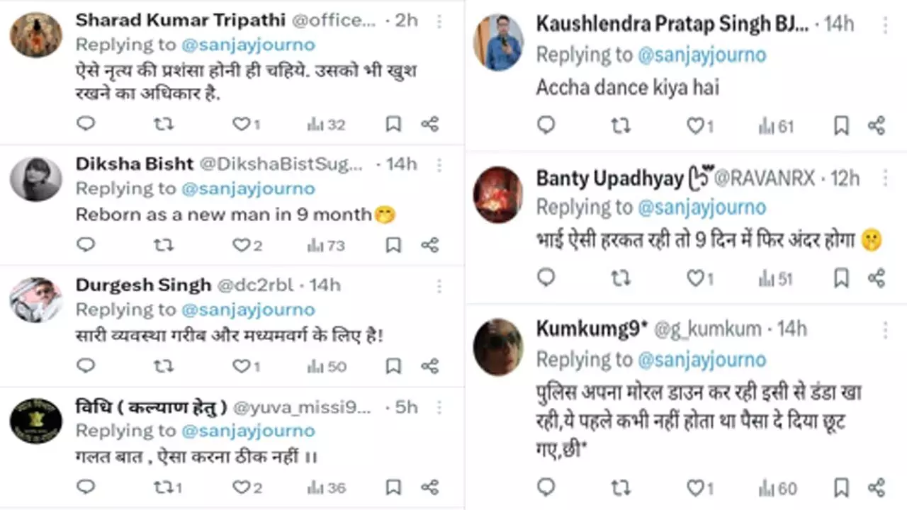The width and height of the screenshot is (907, 510).
Task: Share Diksha Bisht's tweet
Action: click(429, 245)
